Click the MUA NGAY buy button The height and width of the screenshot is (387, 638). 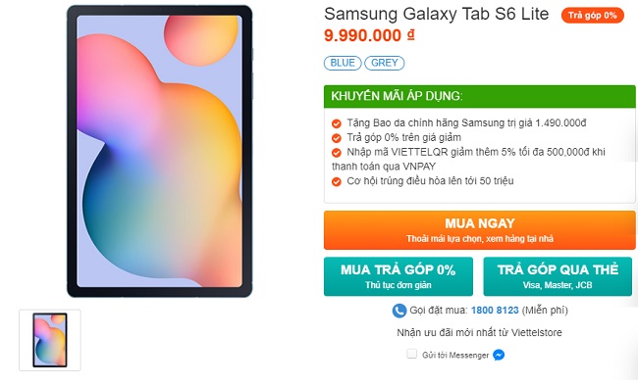point(480,230)
